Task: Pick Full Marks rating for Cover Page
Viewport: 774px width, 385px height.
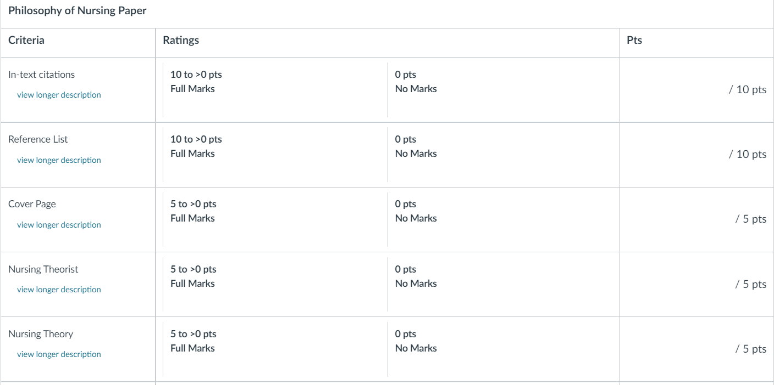Action: [275, 219]
